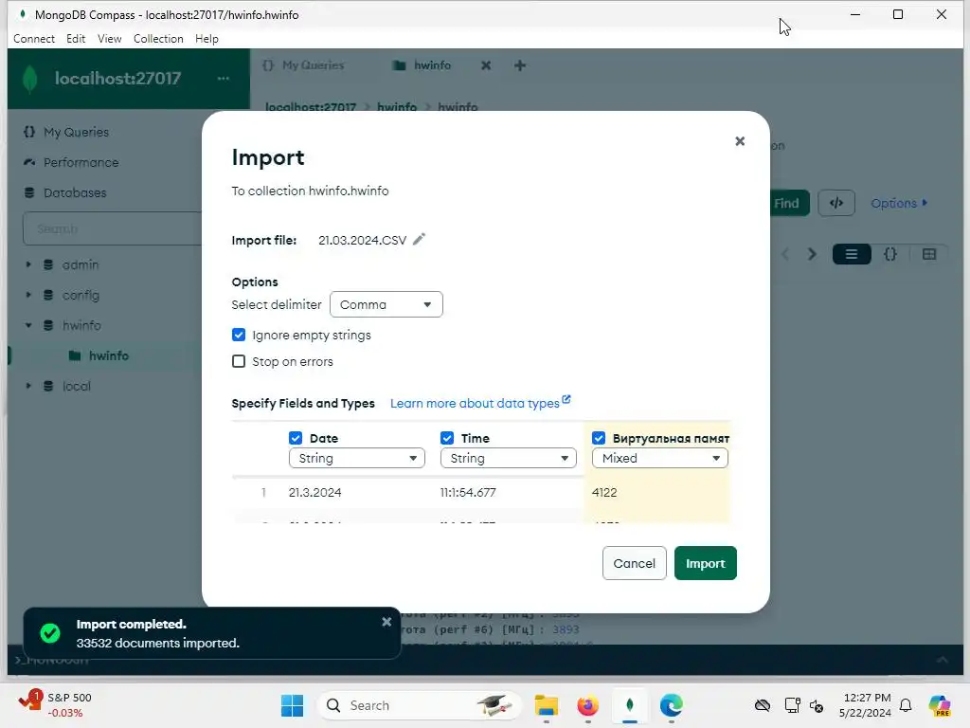Expand the local database
970x728 pixels.
[28, 386]
